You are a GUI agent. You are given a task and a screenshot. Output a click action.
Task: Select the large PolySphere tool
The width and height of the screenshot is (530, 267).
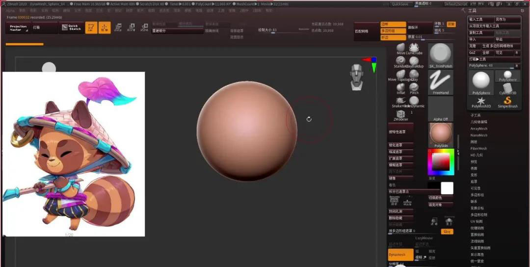pyautogui.click(x=481, y=83)
